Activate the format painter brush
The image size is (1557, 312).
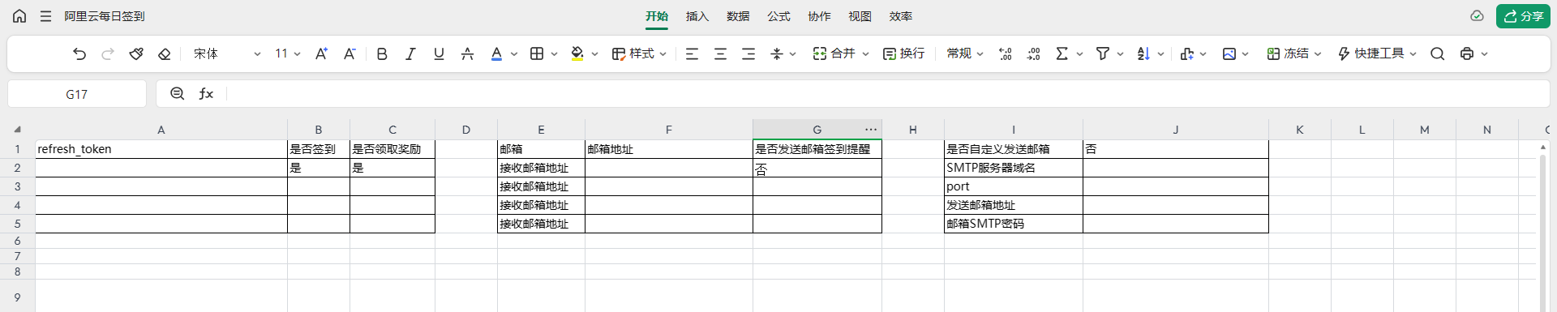click(136, 53)
